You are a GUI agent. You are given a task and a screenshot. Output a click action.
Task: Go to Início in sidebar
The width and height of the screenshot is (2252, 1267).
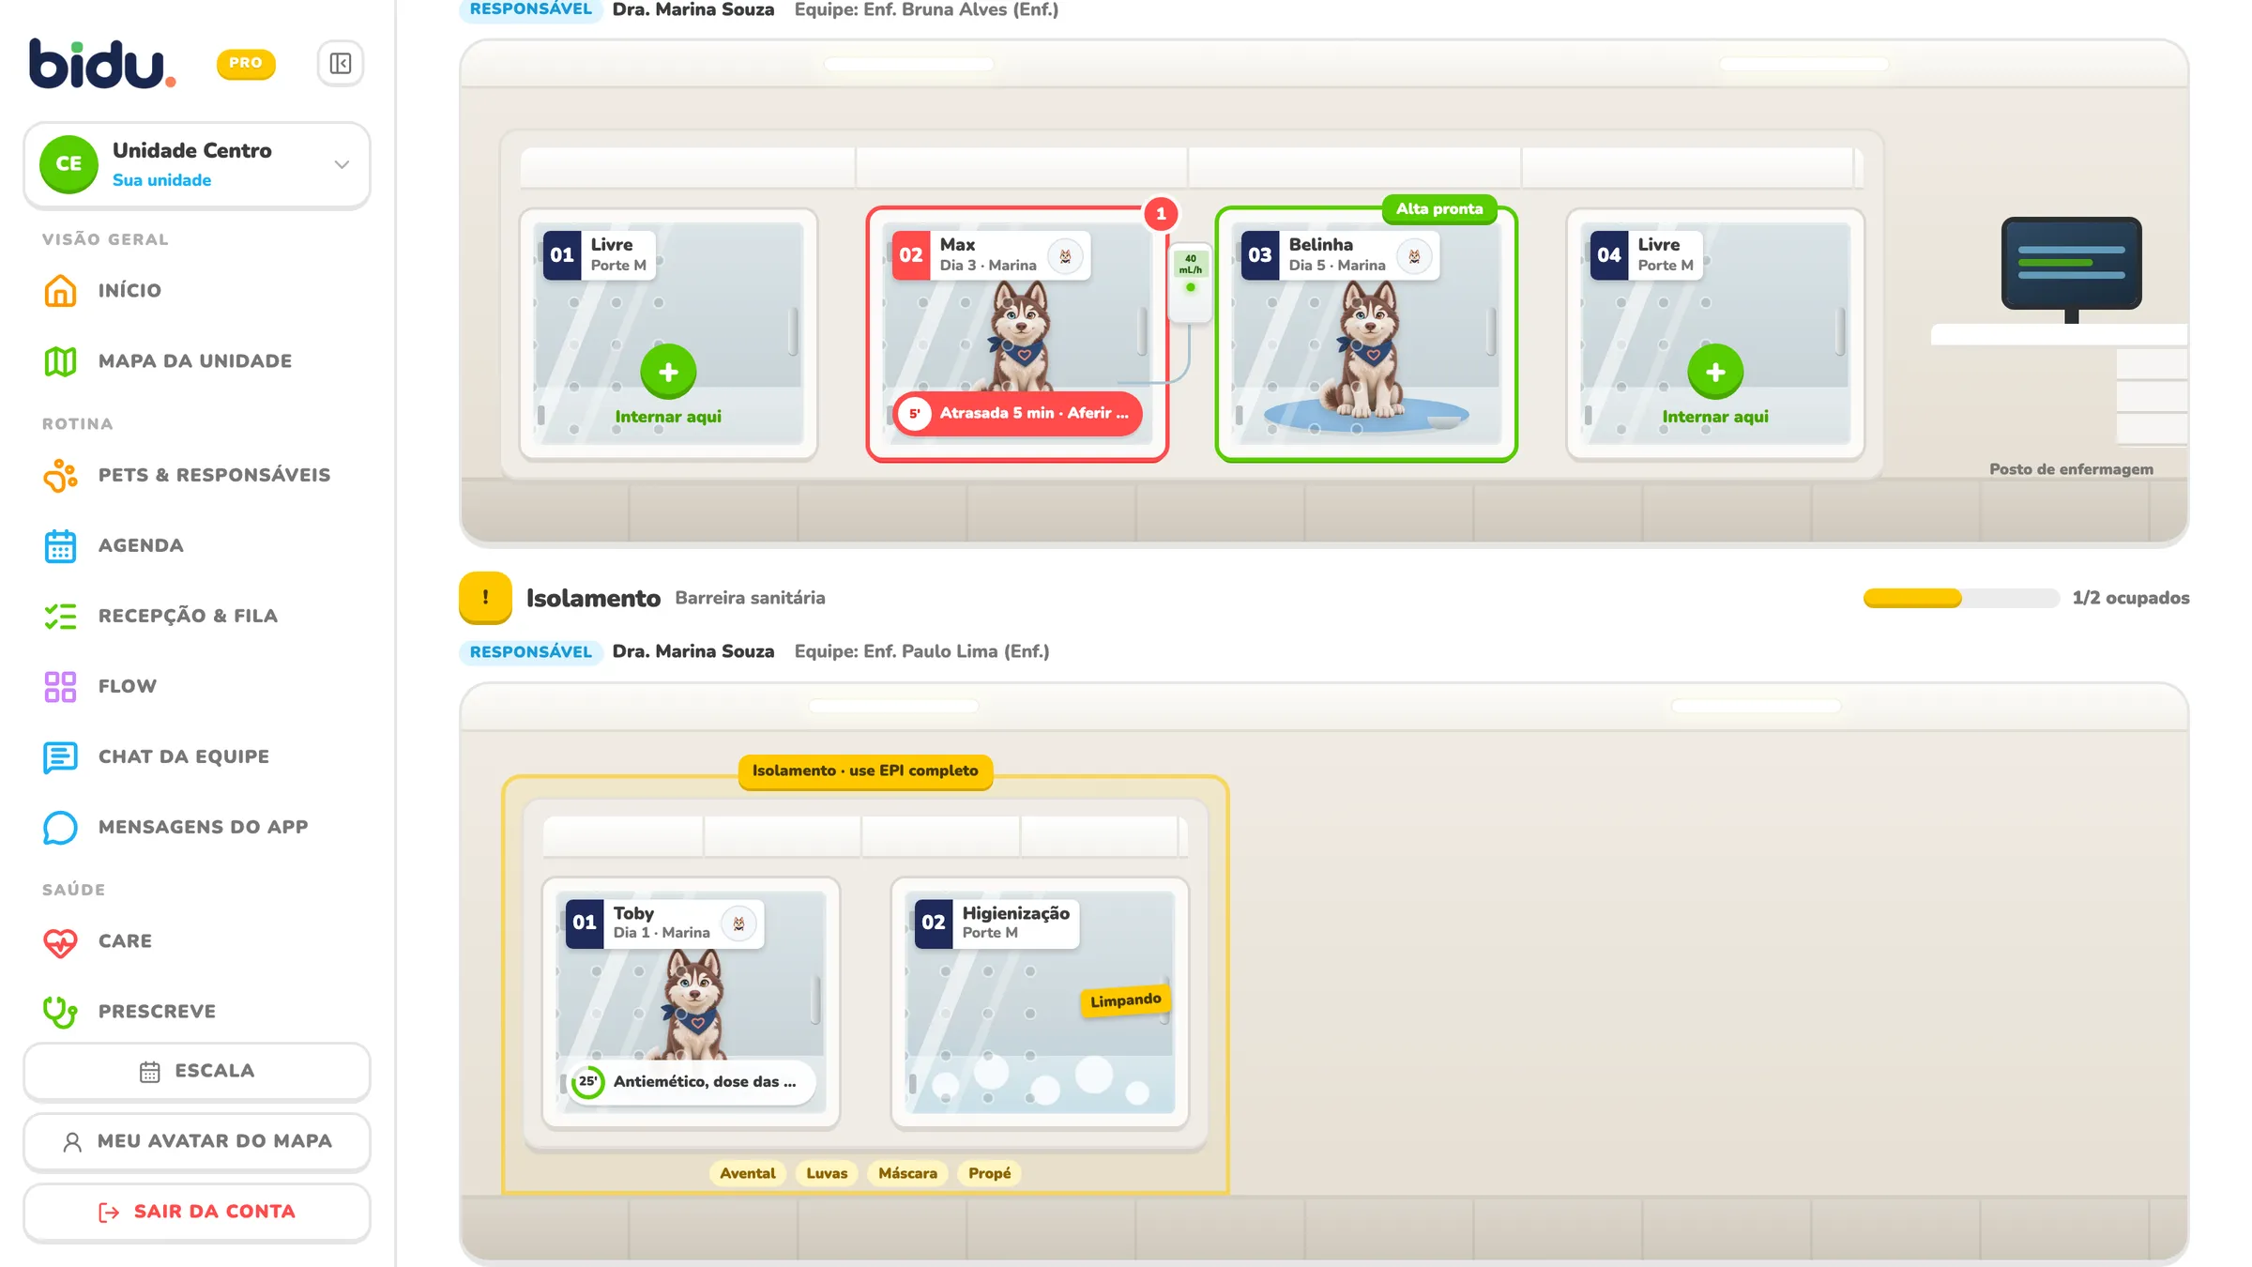[x=197, y=290]
